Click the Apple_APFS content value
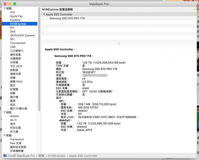 click(85, 130)
